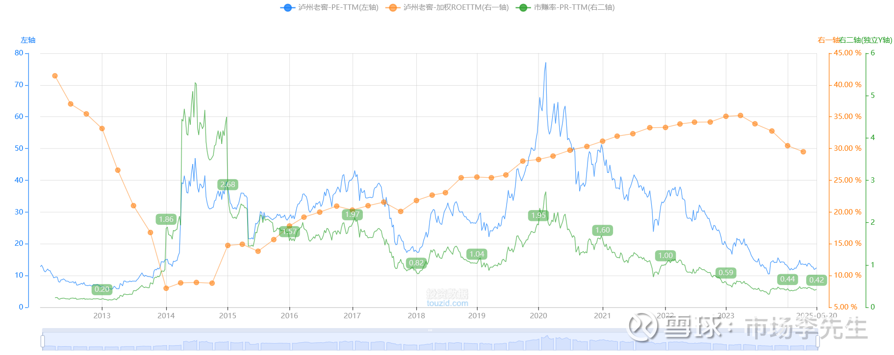The height and width of the screenshot is (355, 894).
Task: Grab the right handle of the zoom slider
Action: (x=817, y=341)
